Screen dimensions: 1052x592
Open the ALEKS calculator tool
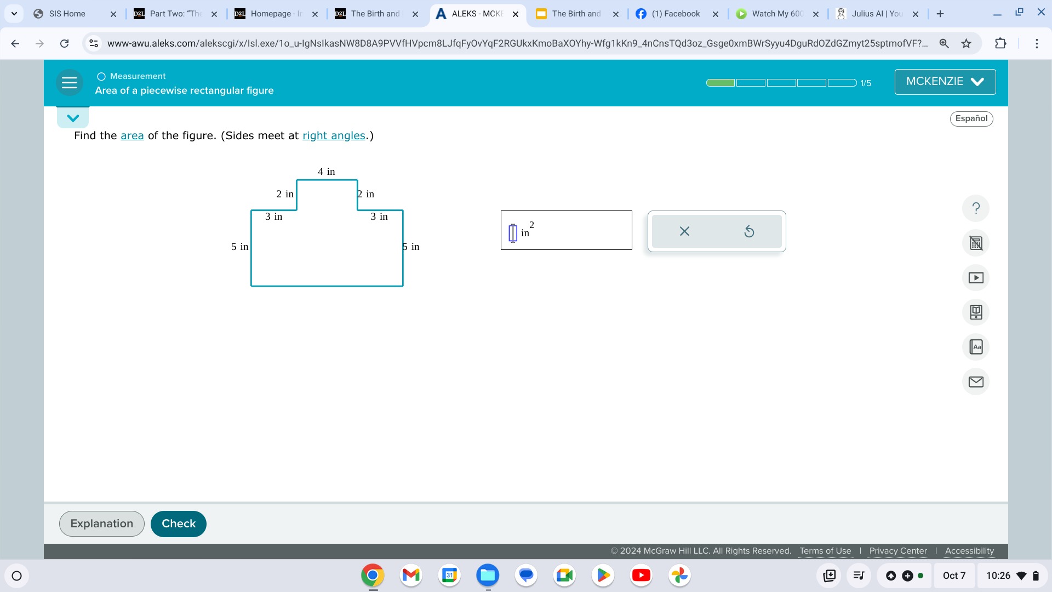coord(976,243)
